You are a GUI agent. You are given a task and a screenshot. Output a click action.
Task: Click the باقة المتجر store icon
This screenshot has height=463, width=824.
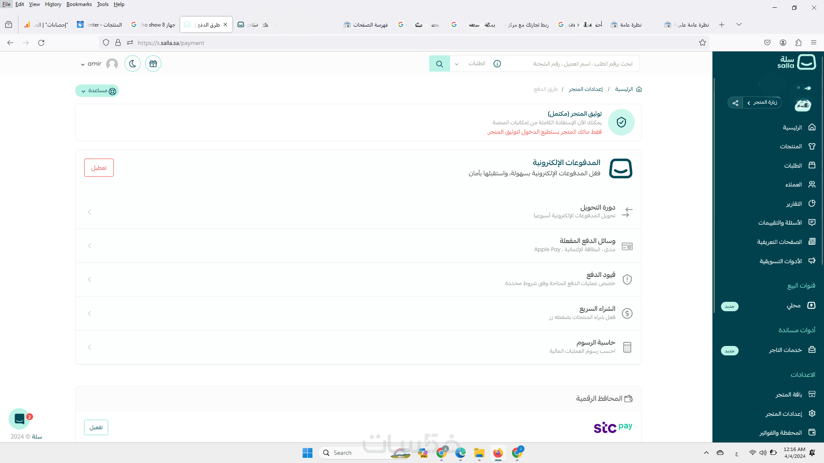tap(812, 394)
